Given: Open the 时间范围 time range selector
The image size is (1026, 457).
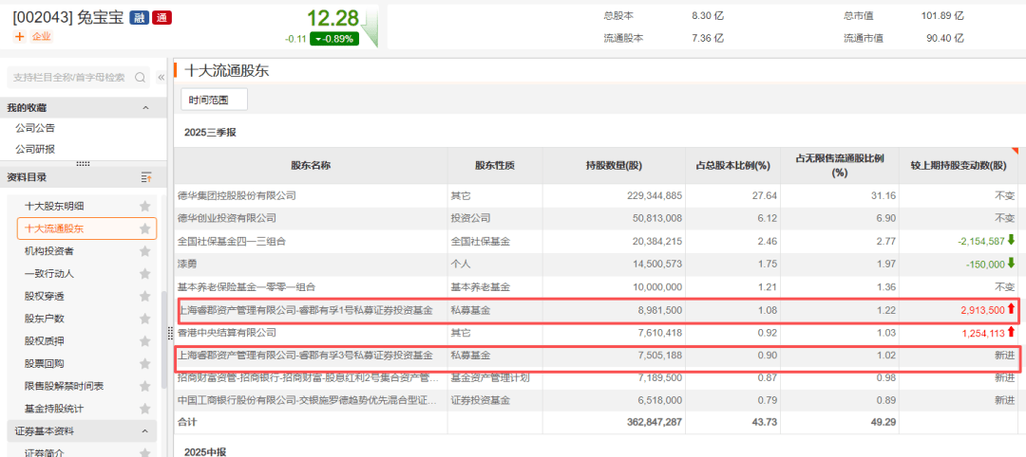Looking at the screenshot, I should (x=214, y=100).
